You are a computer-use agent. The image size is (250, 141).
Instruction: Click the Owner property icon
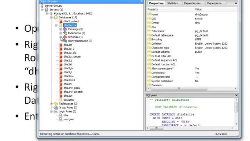tap(149, 23)
